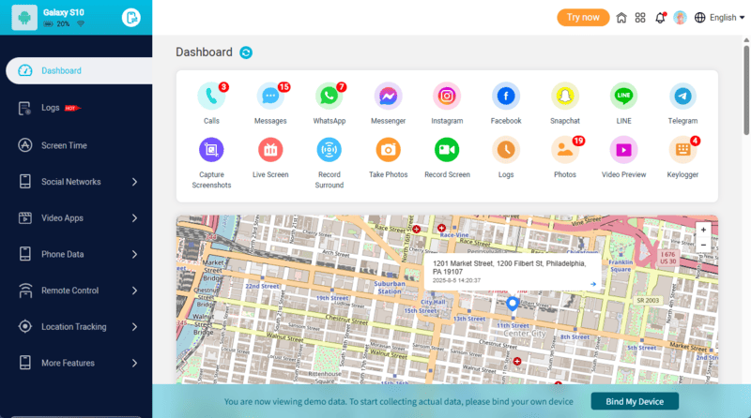The width and height of the screenshot is (751, 418).
Task: Zoom in on the map
Action: pyautogui.click(x=703, y=230)
